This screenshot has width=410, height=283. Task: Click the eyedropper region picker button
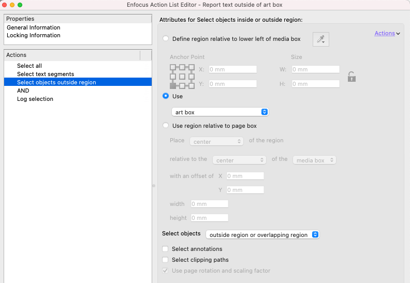coord(320,39)
